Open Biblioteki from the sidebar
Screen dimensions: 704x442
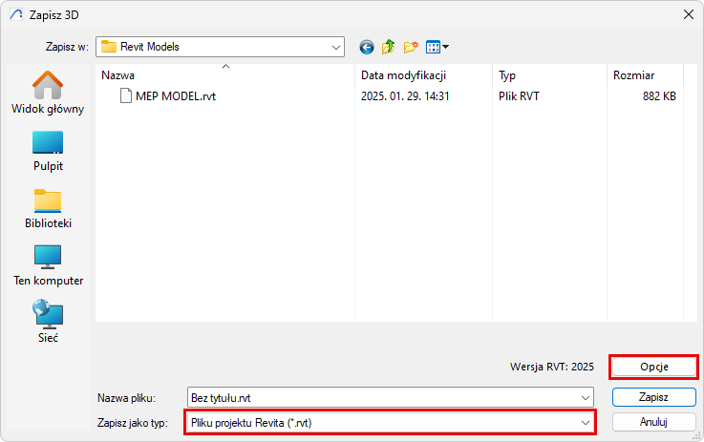tap(48, 207)
